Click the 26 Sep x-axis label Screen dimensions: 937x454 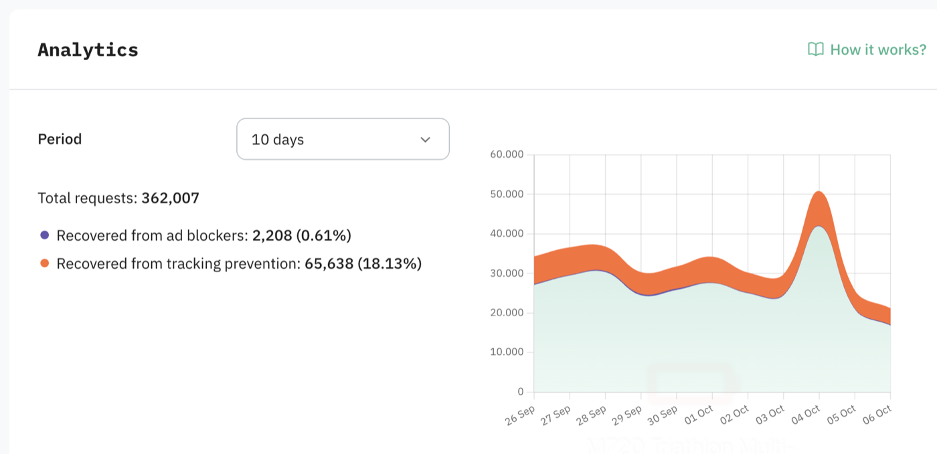click(519, 415)
